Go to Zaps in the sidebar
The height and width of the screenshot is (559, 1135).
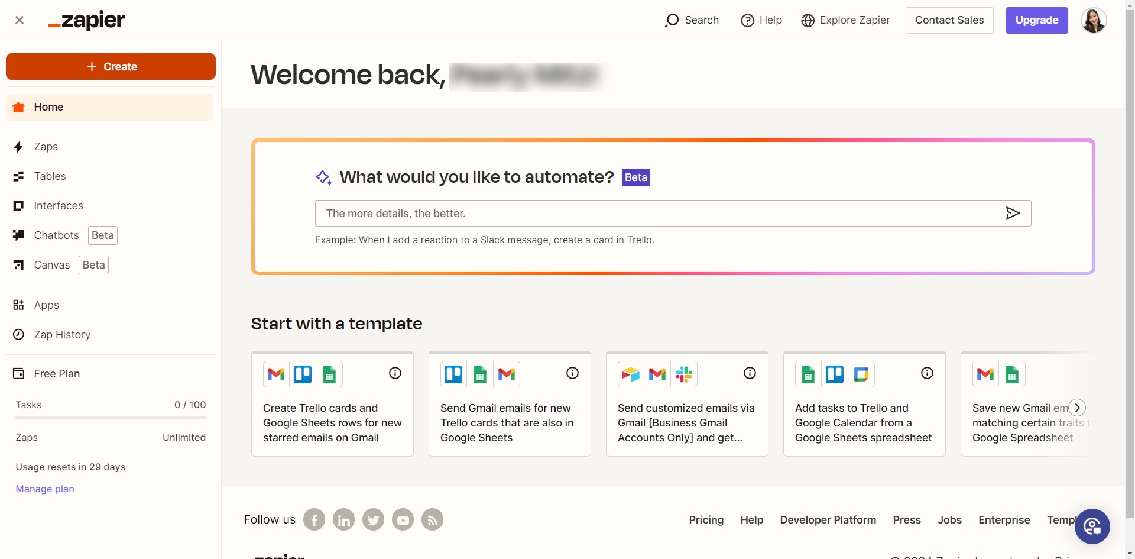(46, 147)
